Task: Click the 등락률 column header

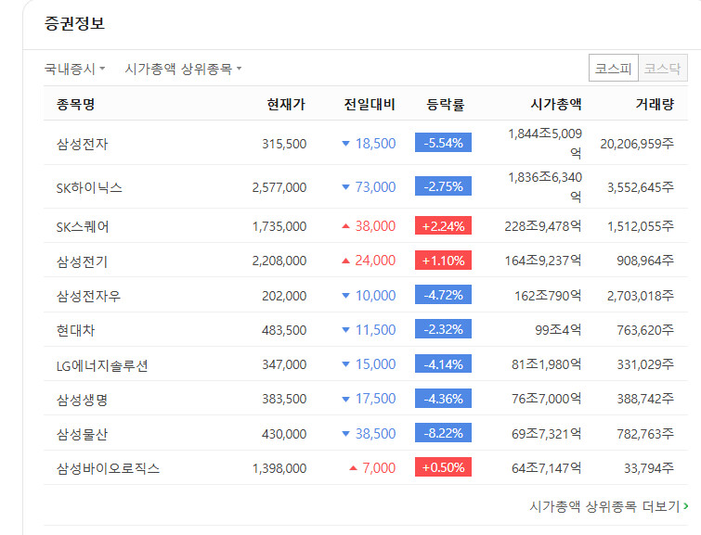Action: coord(446,105)
